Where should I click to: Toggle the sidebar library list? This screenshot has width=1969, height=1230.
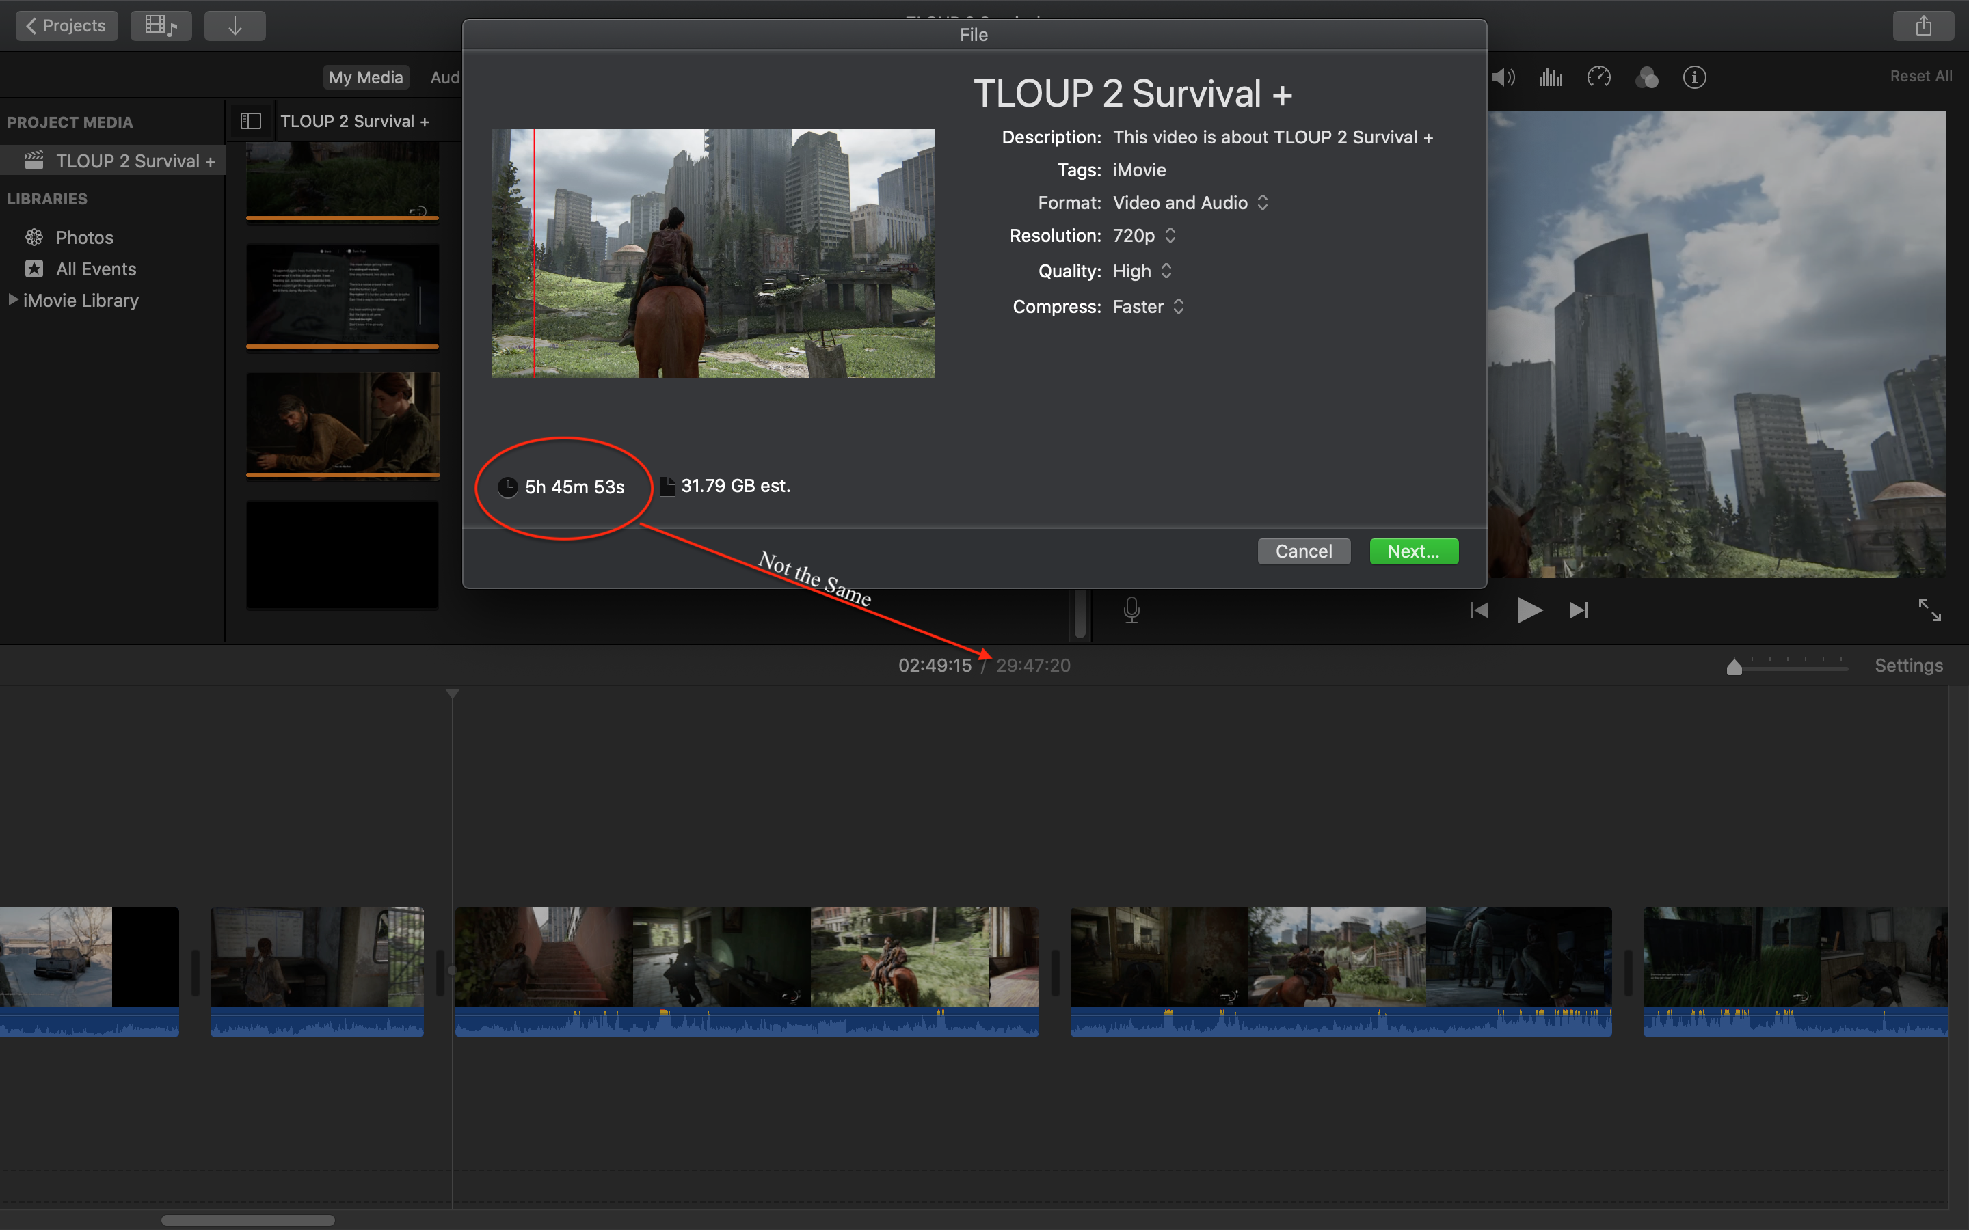tap(251, 121)
